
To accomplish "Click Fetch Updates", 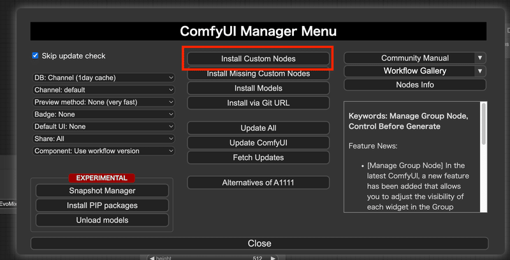I will (x=258, y=157).
